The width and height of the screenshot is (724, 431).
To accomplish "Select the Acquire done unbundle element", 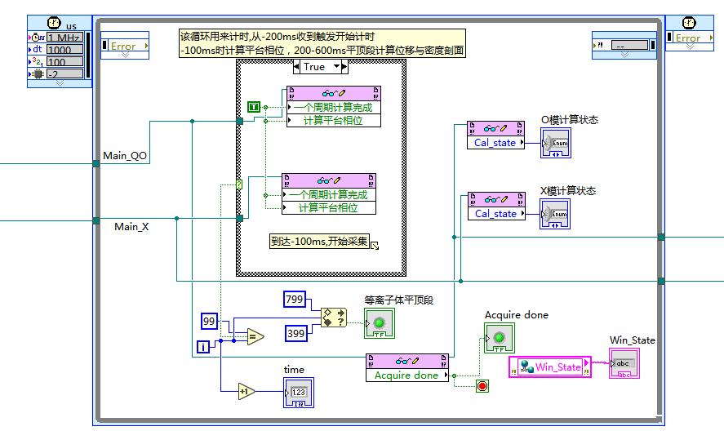I will coord(406,375).
